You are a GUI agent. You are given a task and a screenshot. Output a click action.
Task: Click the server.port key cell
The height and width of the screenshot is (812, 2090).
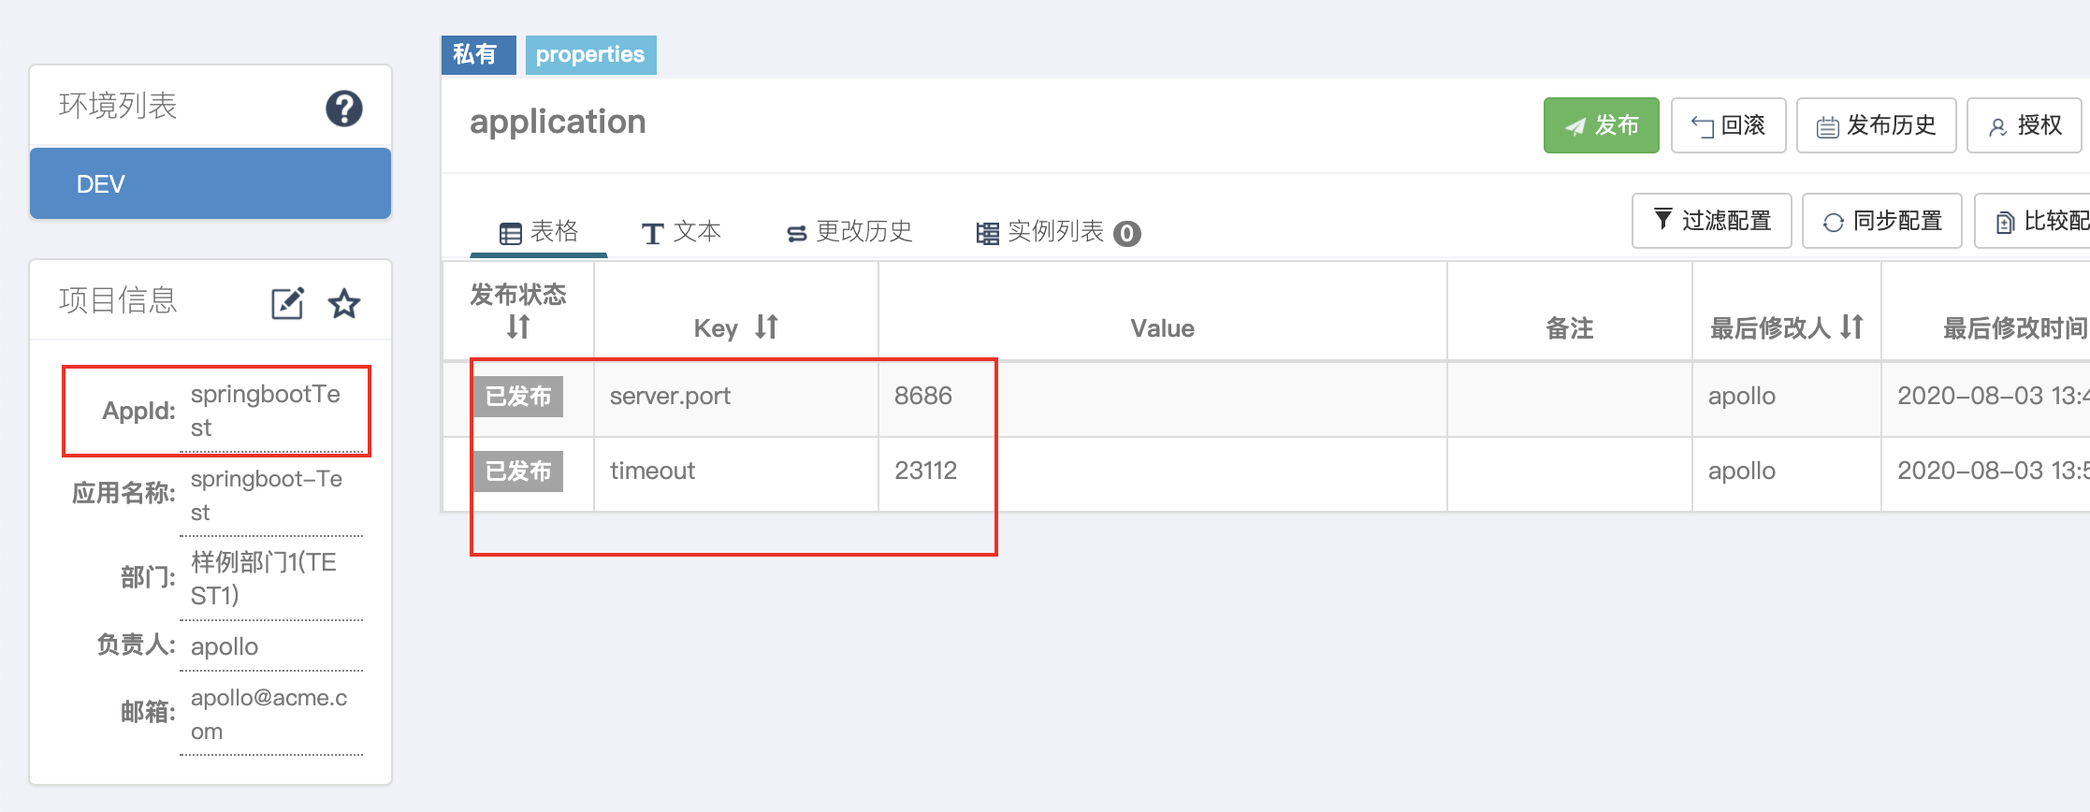tap(670, 396)
